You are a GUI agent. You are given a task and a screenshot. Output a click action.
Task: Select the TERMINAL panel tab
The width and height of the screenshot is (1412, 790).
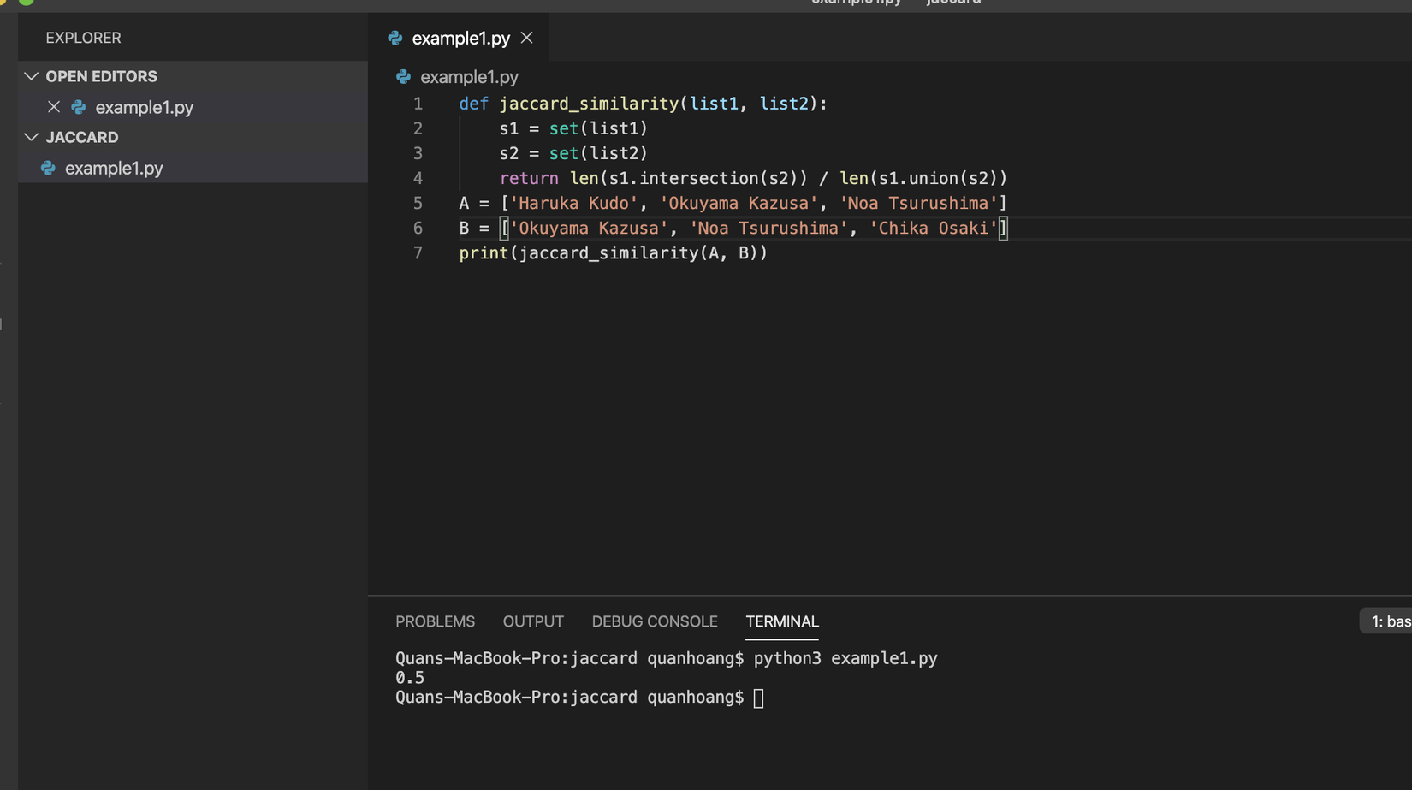(x=781, y=621)
